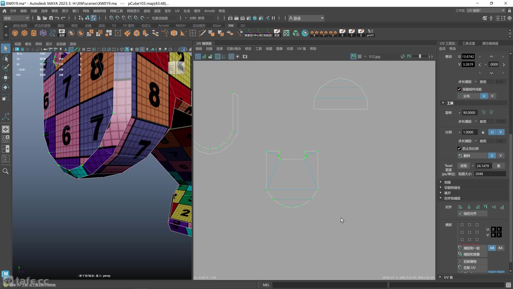513x289 pixels.
Task: Open the 文件 menu
Action: point(13,11)
